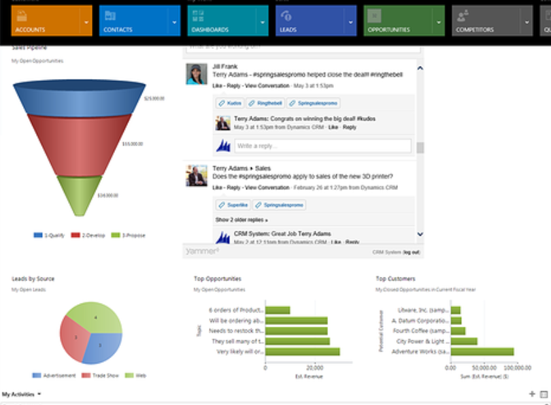551x405 pixels.
Task: Click the City Power & Light bar
Action: (464, 342)
